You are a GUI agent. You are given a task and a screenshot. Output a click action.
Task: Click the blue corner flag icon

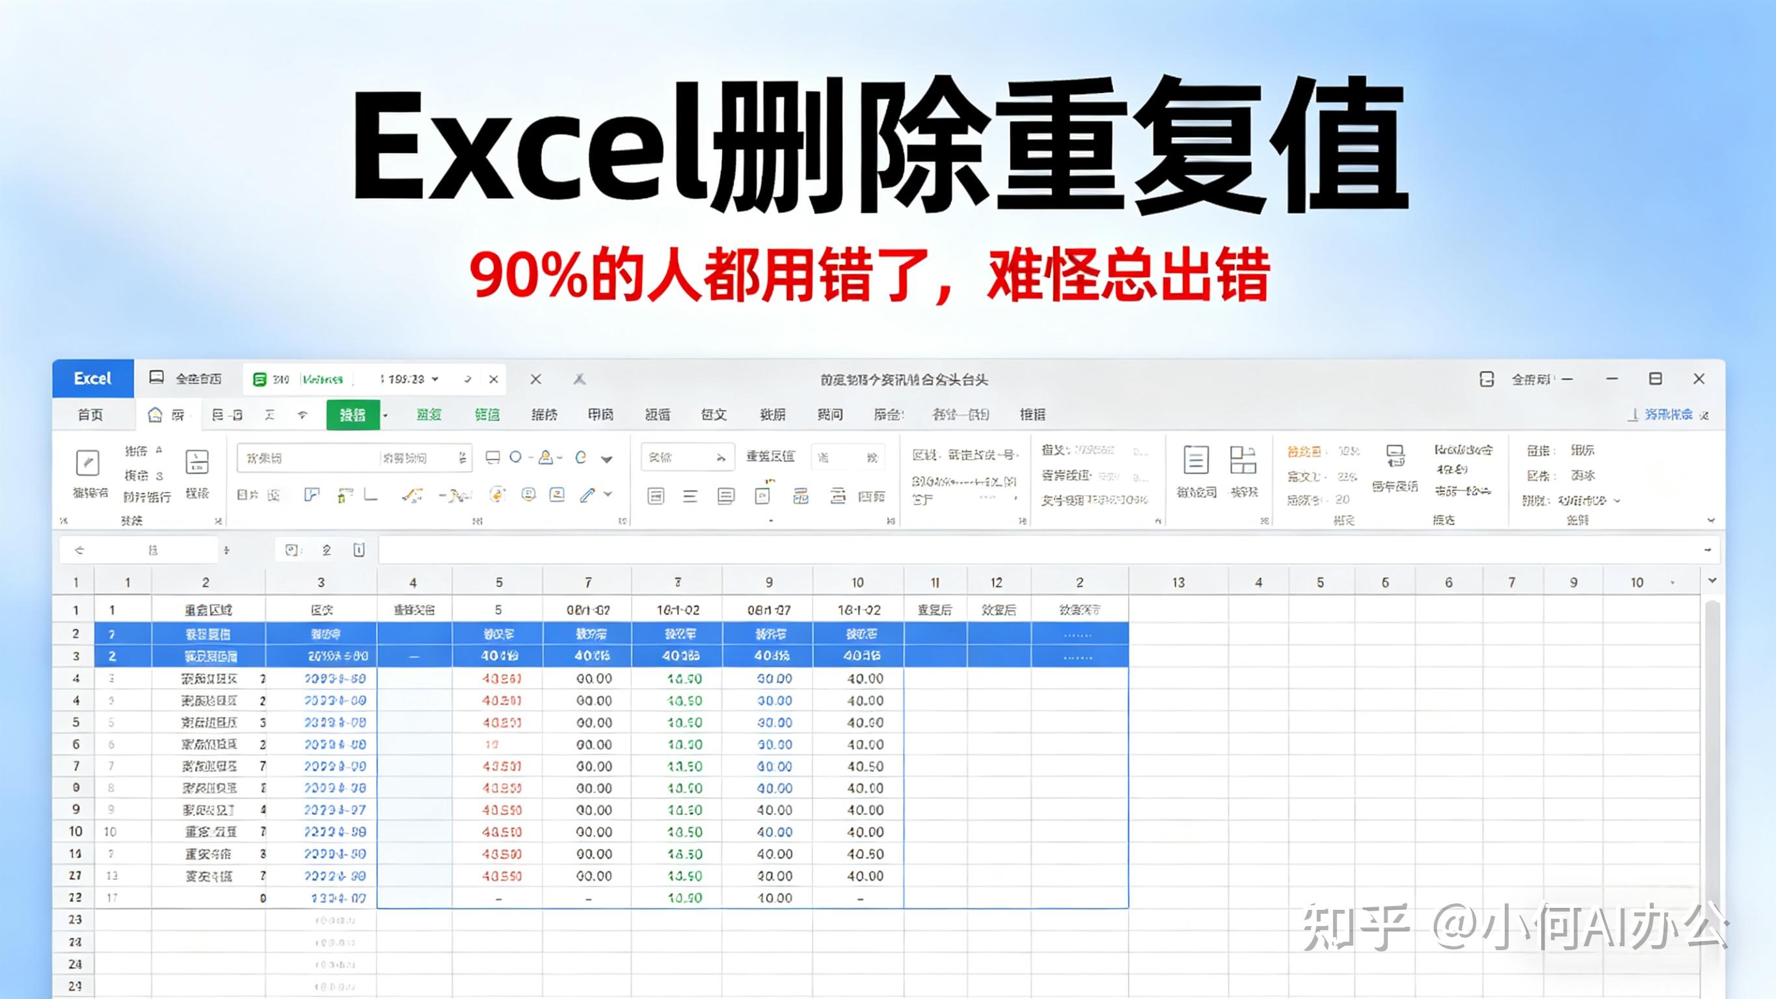pos(312,495)
